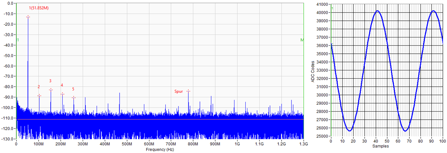Click the 300M frequency tick label
This screenshot has height=153, width=447.
click(83, 144)
